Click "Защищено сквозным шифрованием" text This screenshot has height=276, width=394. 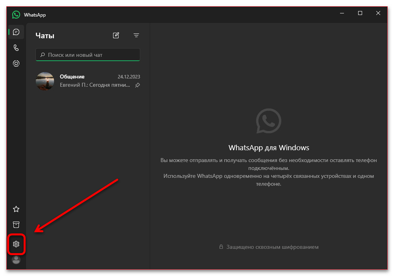point(272,247)
